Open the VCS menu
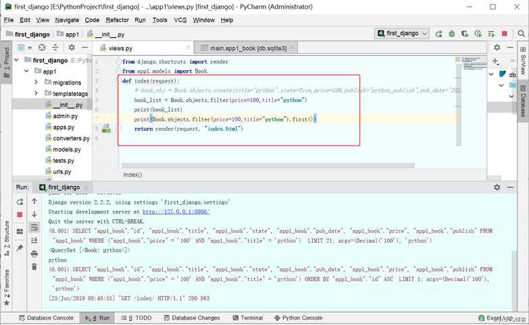The height and width of the screenshot is (325, 529). [x=180, y=20]
